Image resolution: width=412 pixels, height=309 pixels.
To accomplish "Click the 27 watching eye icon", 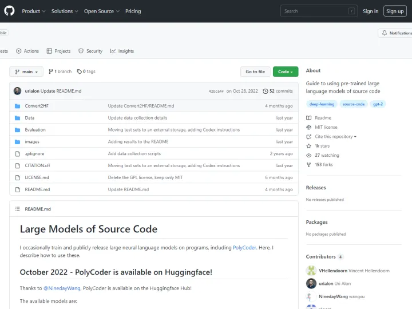I will [309, 155].
